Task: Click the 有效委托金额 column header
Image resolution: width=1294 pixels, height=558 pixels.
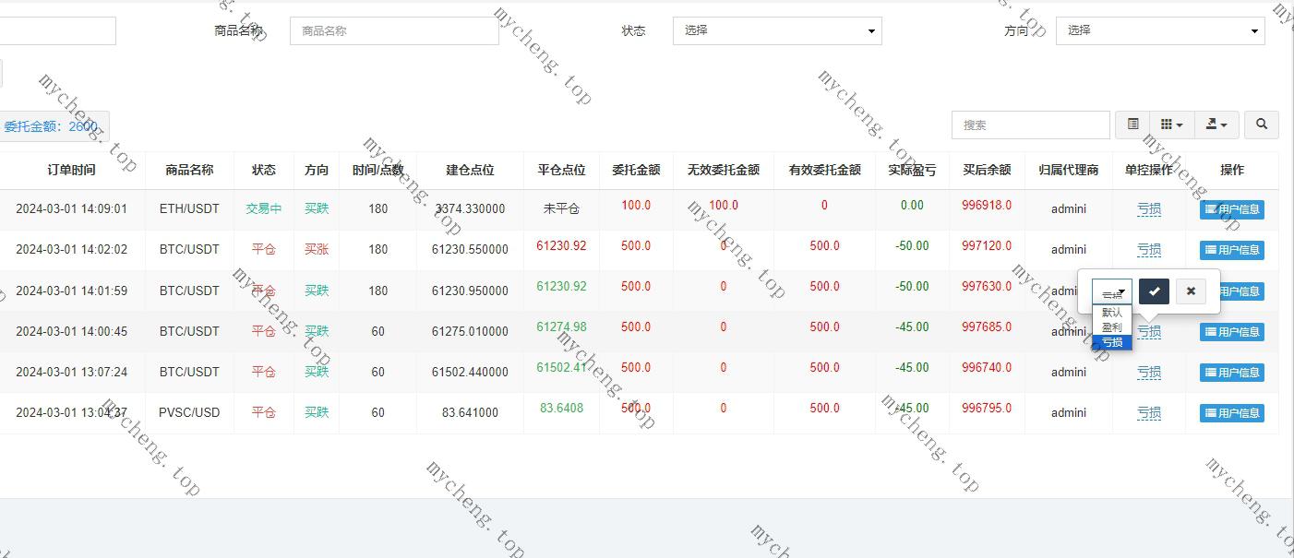Action: coord(824,170)
